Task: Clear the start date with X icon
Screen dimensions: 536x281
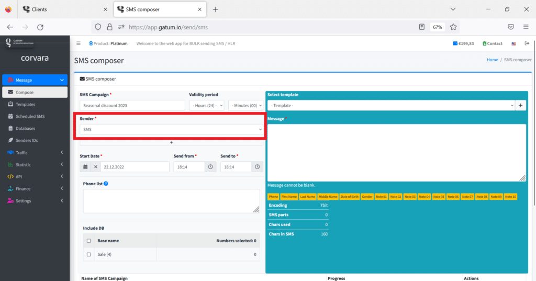Action: pyautogui.click(x=95, y=167)
